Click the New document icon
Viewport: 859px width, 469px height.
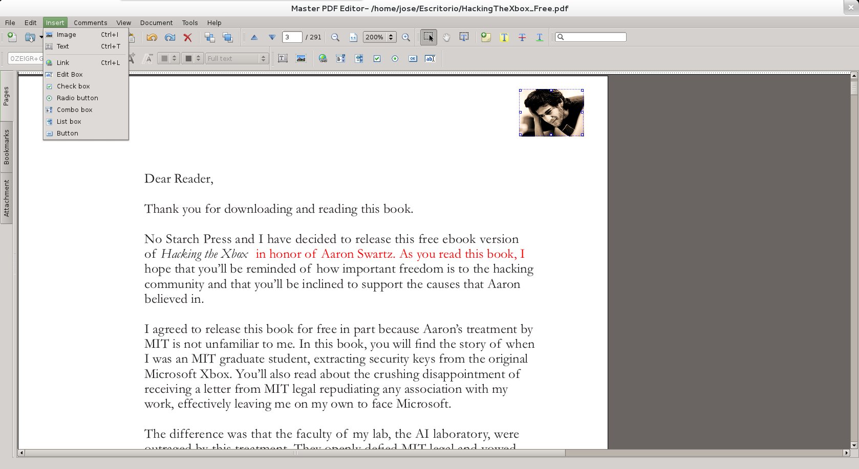coord(12,37)
